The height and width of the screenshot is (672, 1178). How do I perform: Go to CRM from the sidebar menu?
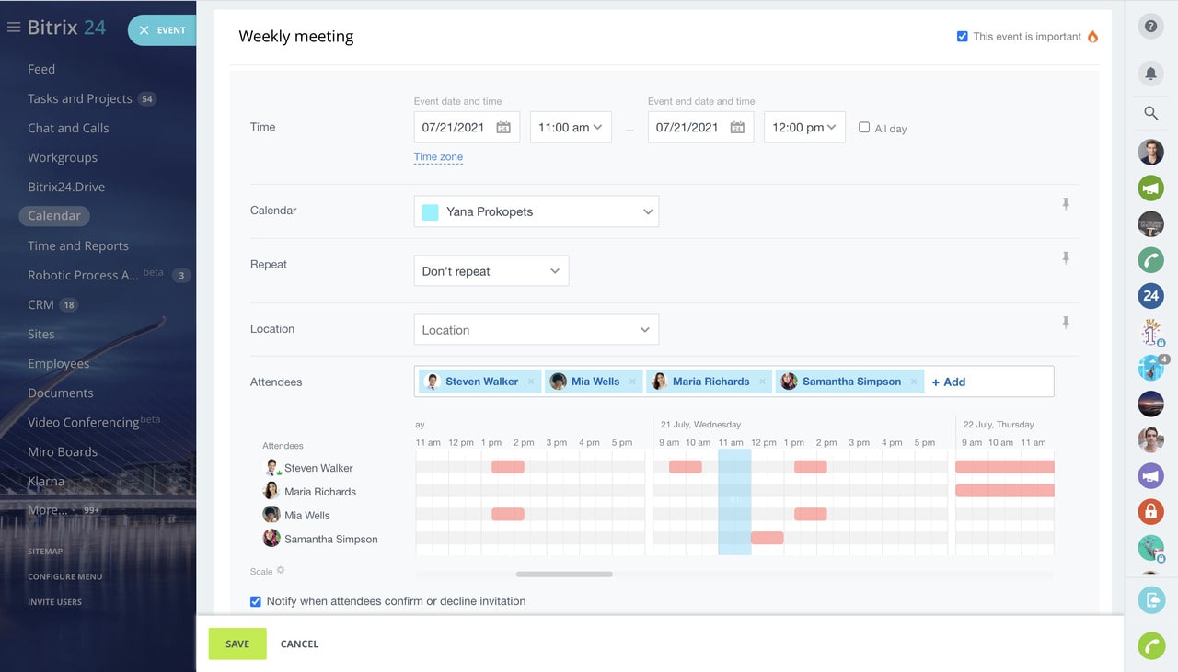coord(40,304)
